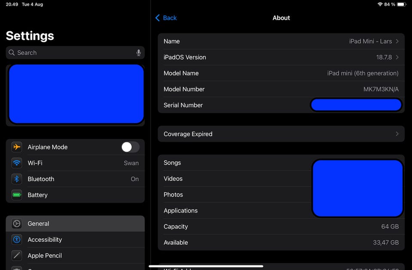Open Battery settings in sidebar
This screenshot has width=412, height=270.
click(x=75, y=195)
